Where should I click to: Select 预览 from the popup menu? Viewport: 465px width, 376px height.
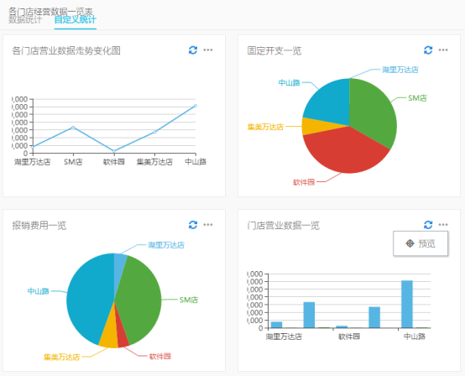click(421, 243)
